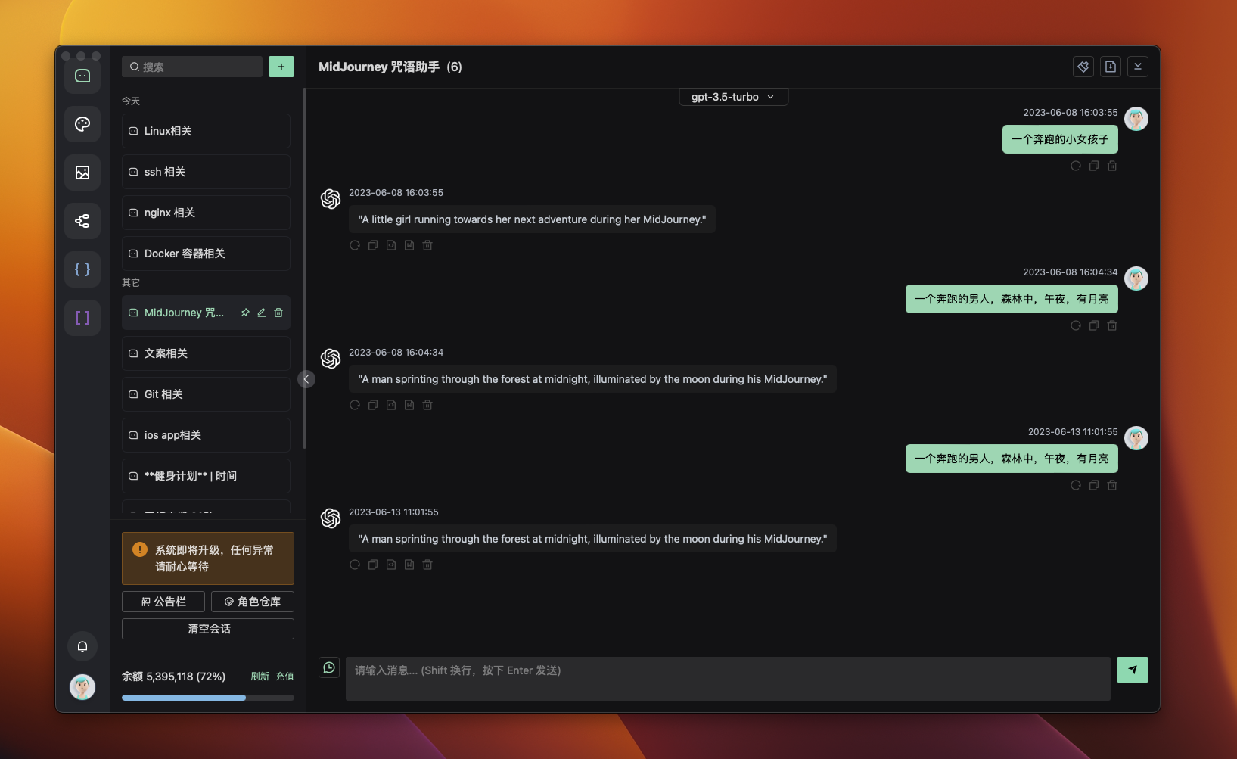Pin the MidJourney conversation

(245, 313)
